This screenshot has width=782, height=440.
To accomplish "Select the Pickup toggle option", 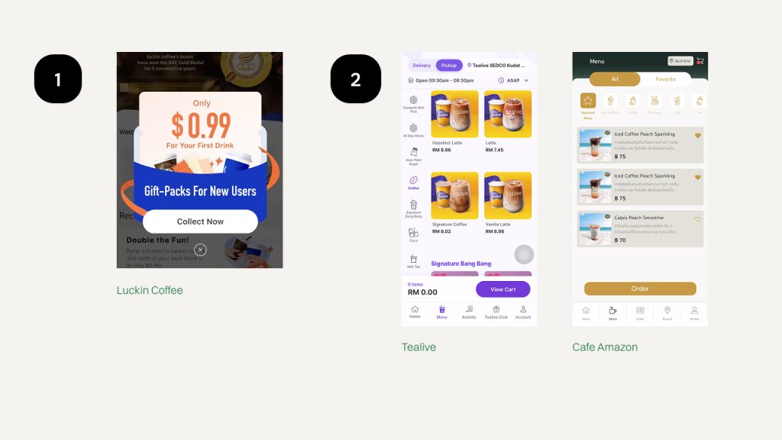I will point(448,66).
